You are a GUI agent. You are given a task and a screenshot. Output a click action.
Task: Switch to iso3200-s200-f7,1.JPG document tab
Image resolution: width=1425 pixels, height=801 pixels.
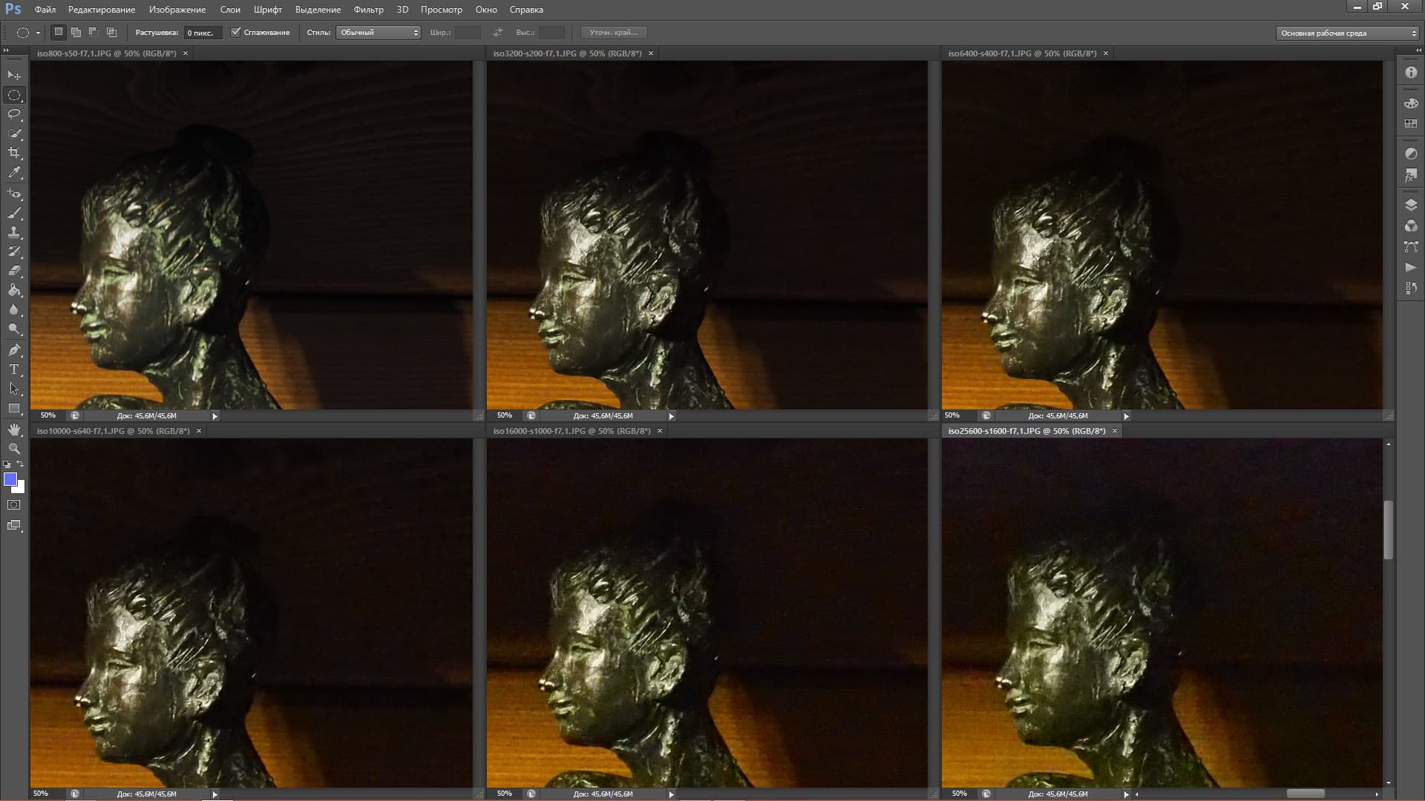pyautogui.click(x=568, y=53)
